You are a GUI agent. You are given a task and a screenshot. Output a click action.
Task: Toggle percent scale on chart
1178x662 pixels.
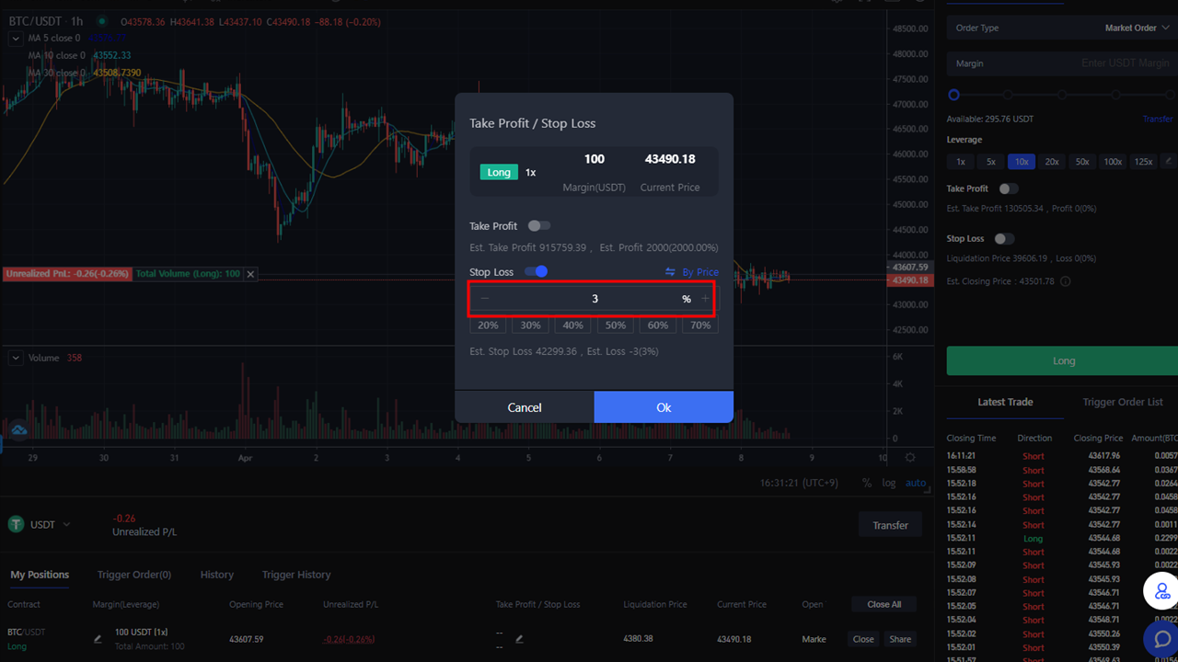[867, 483]
